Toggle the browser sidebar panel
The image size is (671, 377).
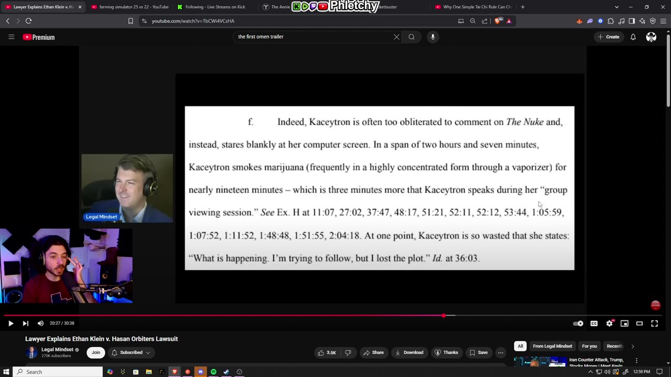(632, 21)
